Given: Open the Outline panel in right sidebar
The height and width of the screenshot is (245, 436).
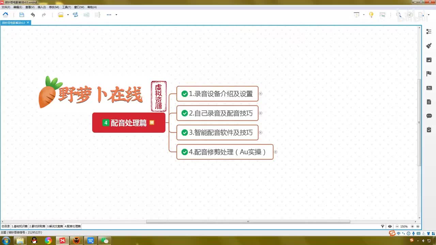Looking at the screenshot, I should (x=429, y=32).
